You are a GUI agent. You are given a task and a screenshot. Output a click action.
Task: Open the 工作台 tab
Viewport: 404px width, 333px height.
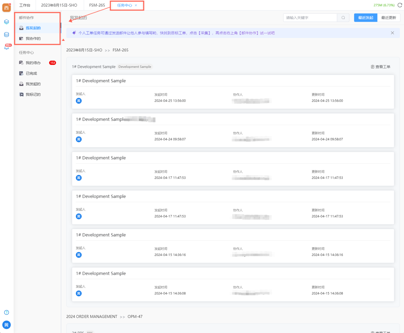(x=25, y=5)
